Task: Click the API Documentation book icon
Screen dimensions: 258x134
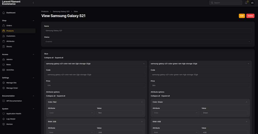Action: [x=4, y=101]
